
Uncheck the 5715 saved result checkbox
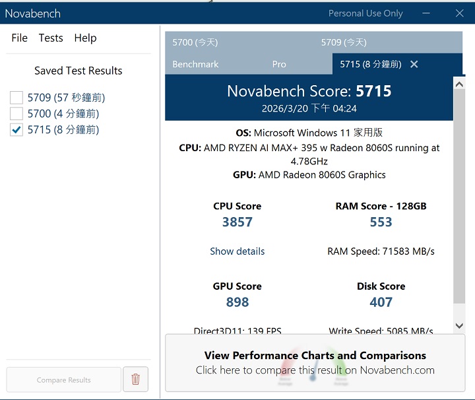click(x=16, y=130)
